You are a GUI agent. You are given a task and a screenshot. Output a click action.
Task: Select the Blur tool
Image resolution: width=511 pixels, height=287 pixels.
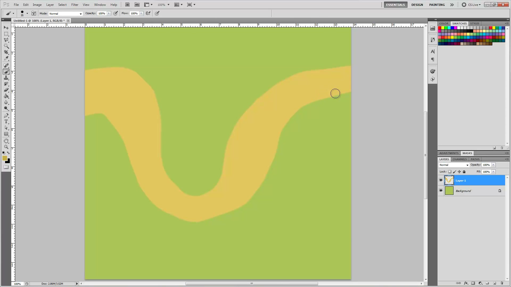click(6, 102)
